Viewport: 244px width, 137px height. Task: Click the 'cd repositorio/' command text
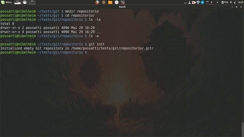tap(80, 15)
